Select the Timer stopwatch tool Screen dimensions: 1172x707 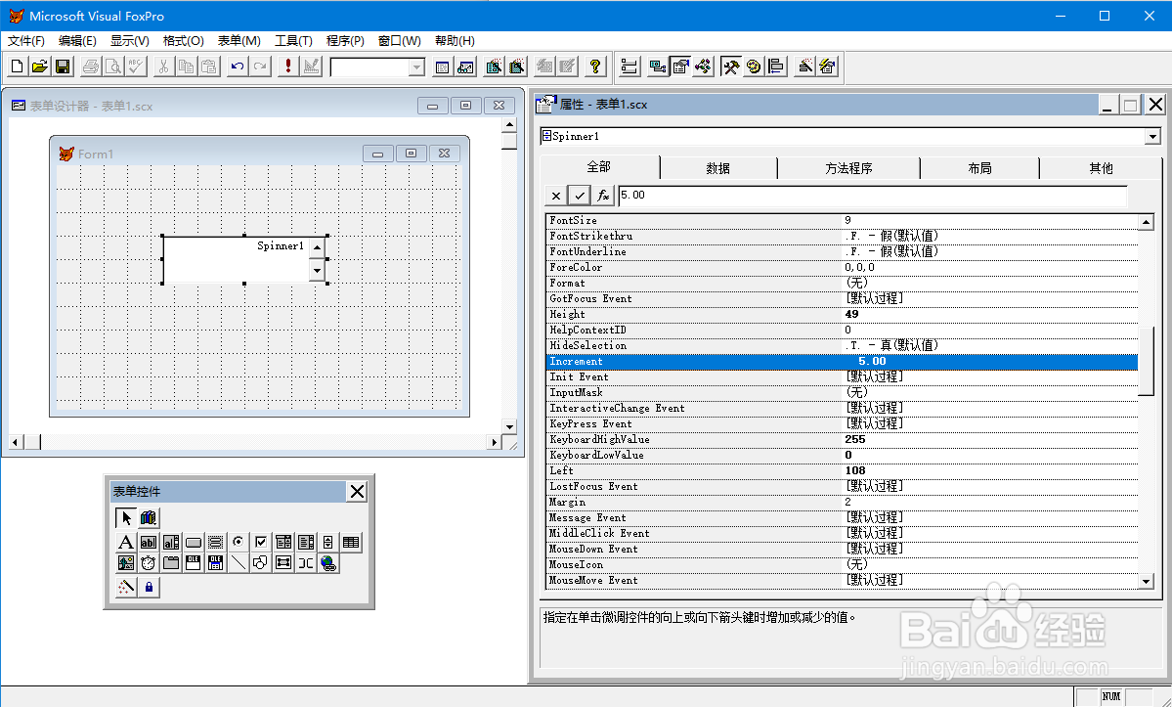148,562
